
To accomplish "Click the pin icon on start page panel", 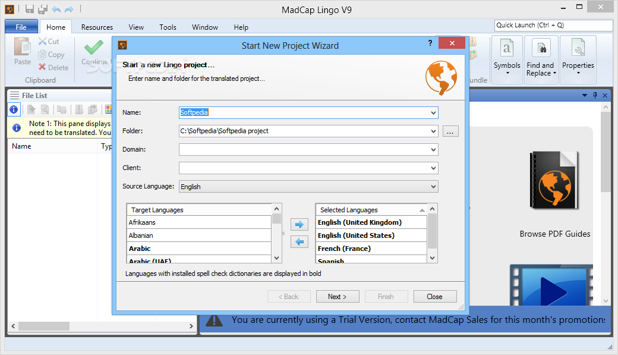I will (x=595, y=96).
